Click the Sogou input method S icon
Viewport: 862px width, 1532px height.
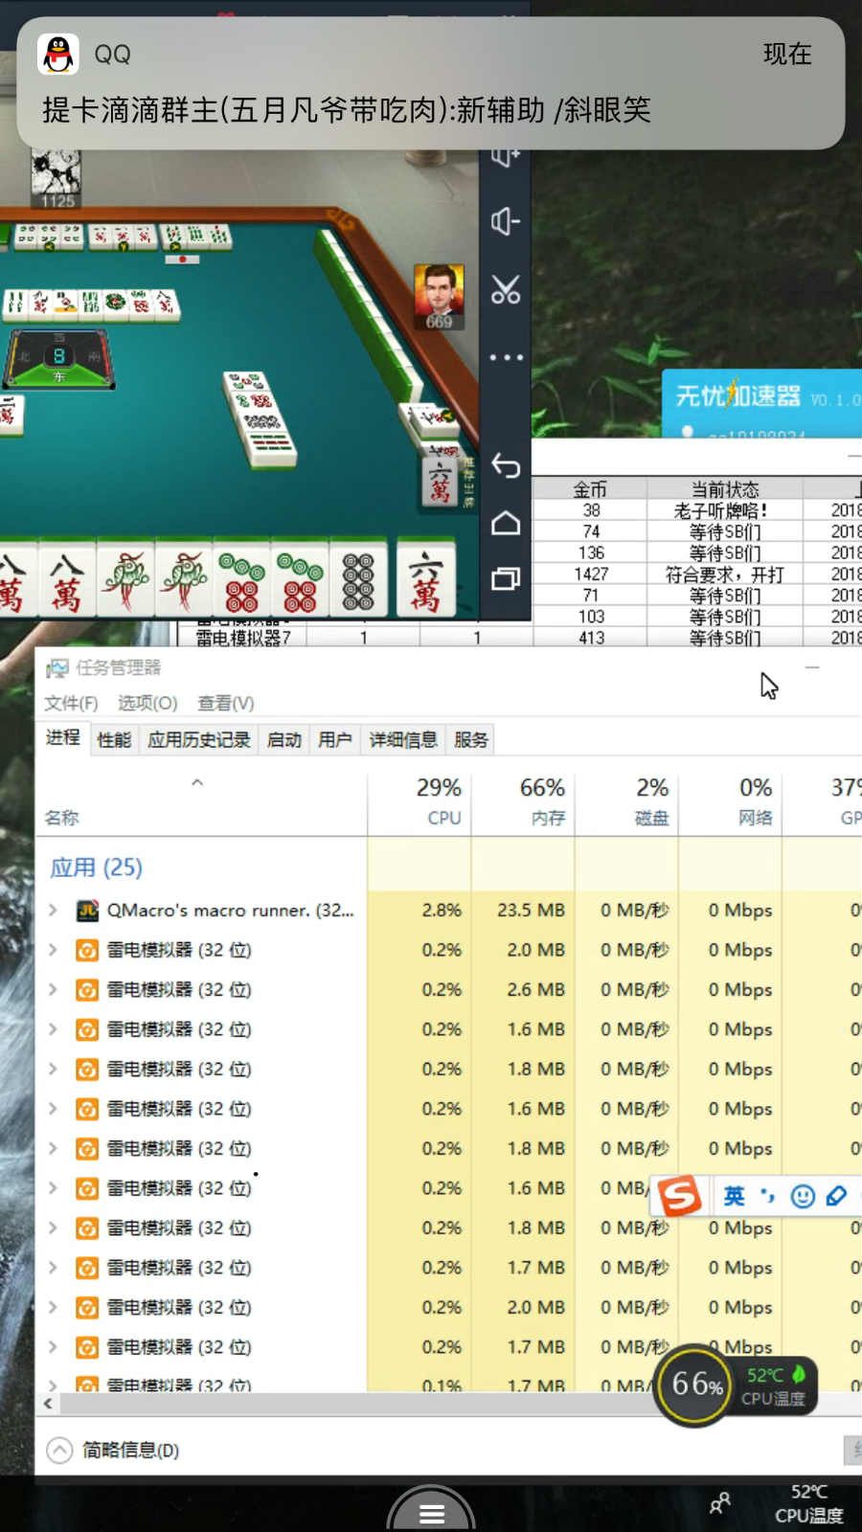[680, 1196]
